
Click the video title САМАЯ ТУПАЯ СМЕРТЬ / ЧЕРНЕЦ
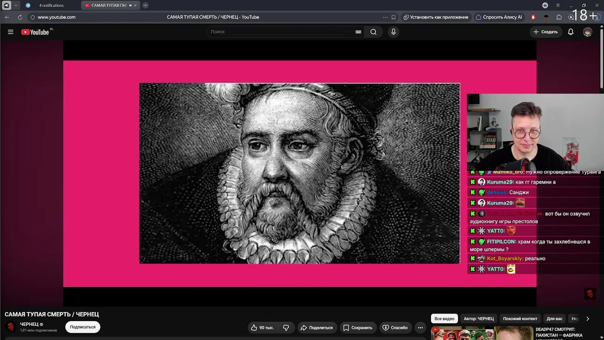52,314
